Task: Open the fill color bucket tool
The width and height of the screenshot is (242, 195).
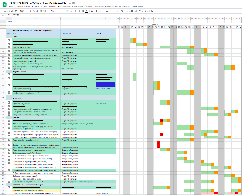Action: click(91, 11)
